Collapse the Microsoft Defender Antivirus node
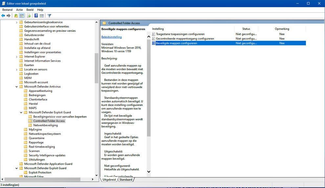325x188 pixels. 17,87
